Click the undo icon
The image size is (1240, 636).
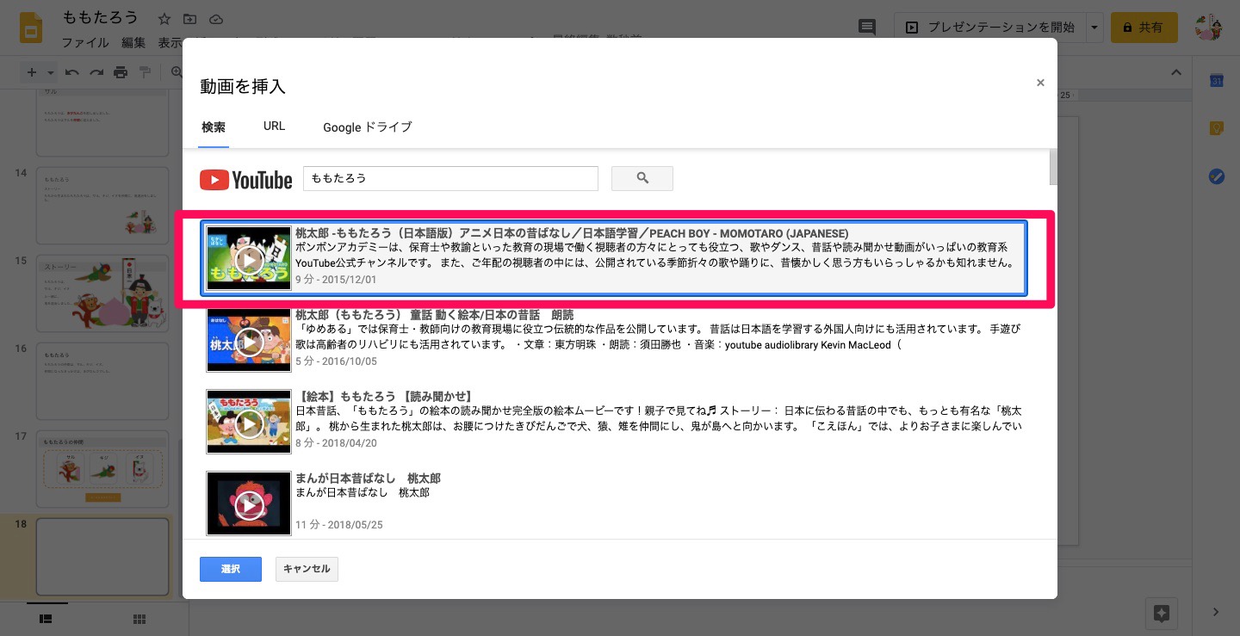pyautogui.click(x=72, y=72)
